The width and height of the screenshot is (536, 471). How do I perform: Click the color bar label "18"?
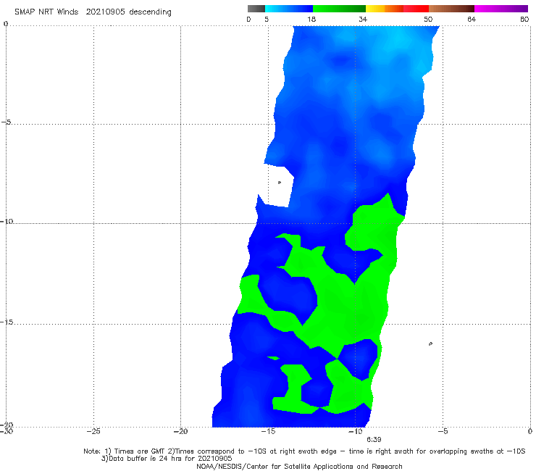click(311, 19)
